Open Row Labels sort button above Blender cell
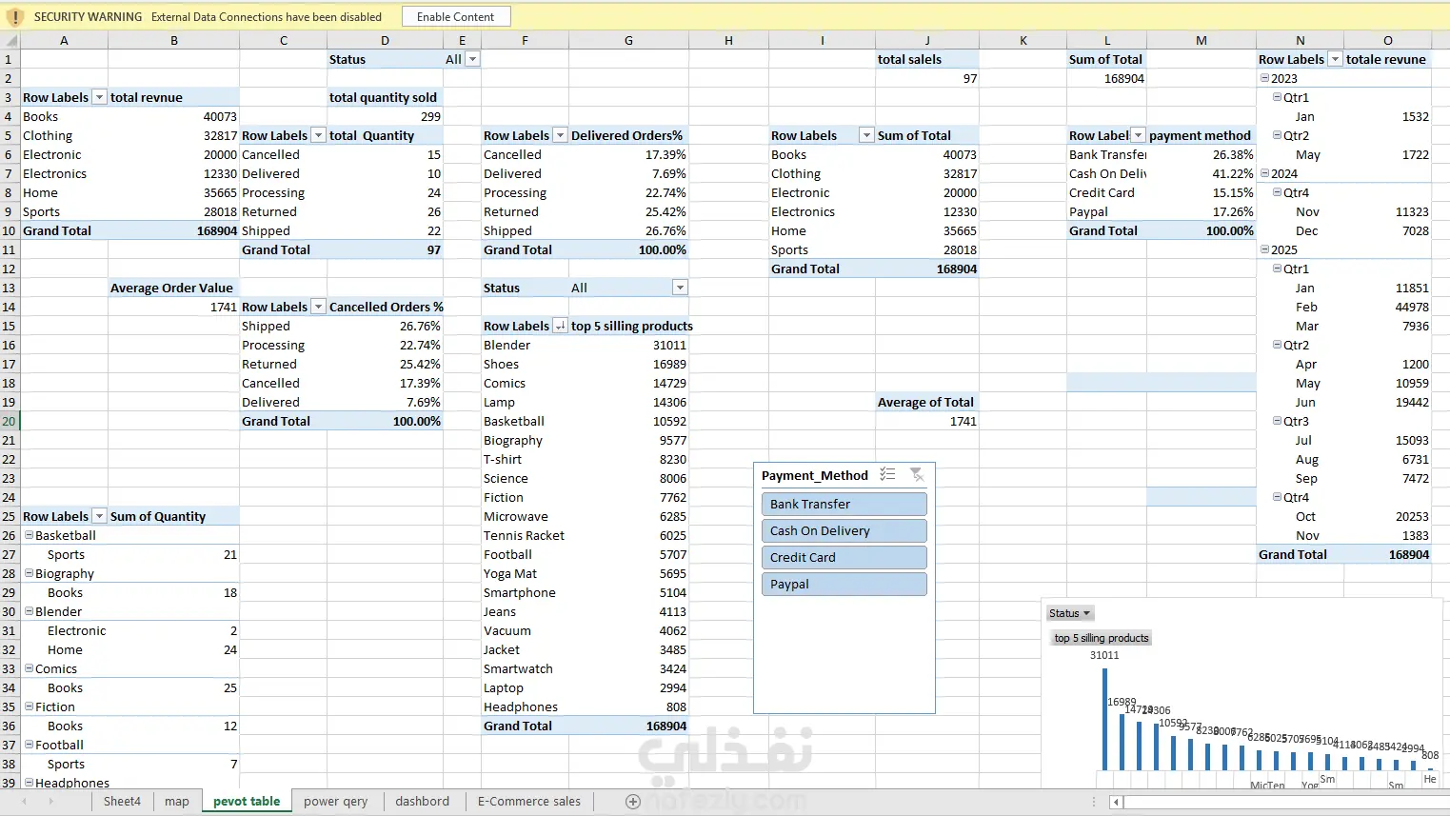The image size is (1450, 816). coord(560,326)
